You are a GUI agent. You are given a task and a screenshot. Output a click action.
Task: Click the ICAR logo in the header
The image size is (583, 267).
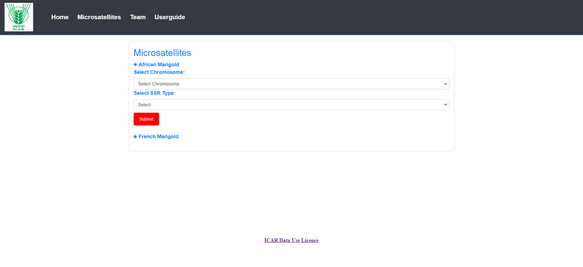click(x=19, y=17)
